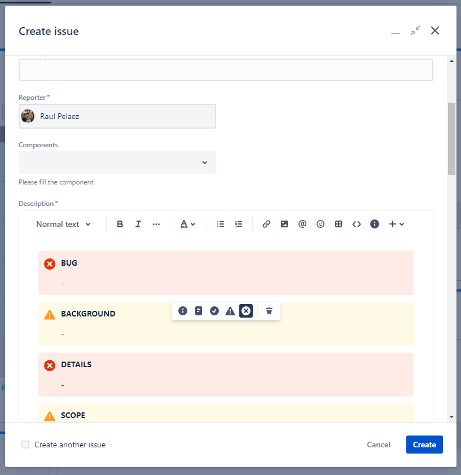Apply italic formatting in description toolbar
This screenshot has width=461, height=475.
click(138, 224)
